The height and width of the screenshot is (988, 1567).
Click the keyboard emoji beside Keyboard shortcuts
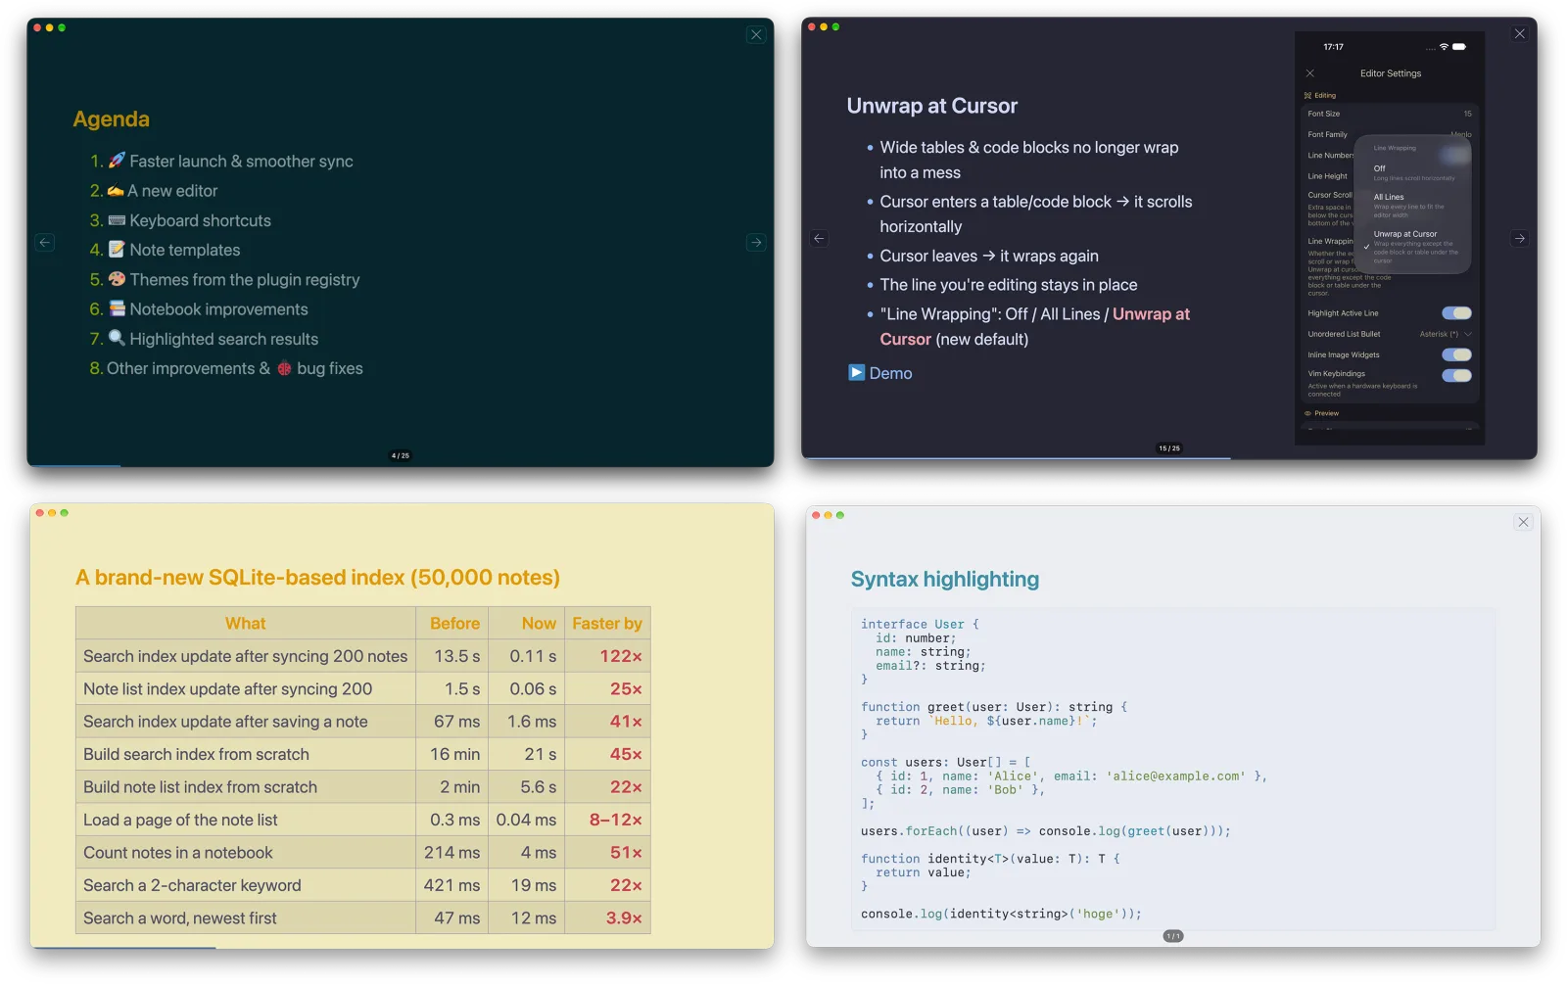click(x=117, y=220)
